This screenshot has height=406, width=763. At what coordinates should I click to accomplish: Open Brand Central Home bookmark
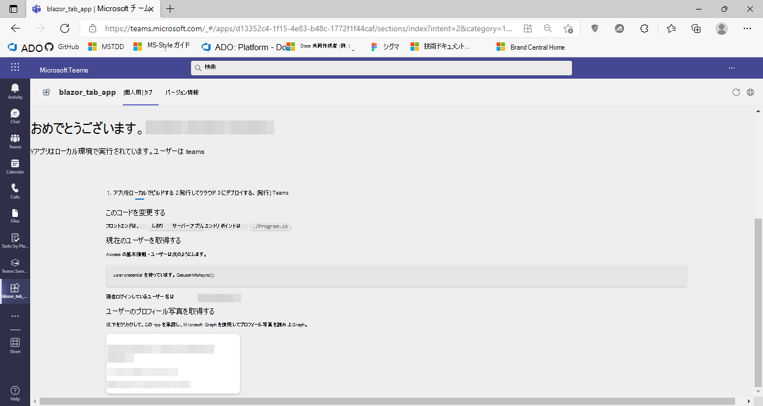(531, 47)
